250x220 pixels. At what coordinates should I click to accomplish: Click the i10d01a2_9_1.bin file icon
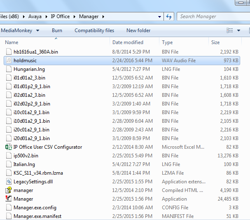9,121
